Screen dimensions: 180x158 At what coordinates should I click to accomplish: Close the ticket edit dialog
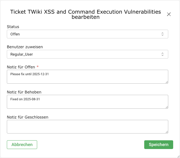click(x=169, y=14)
